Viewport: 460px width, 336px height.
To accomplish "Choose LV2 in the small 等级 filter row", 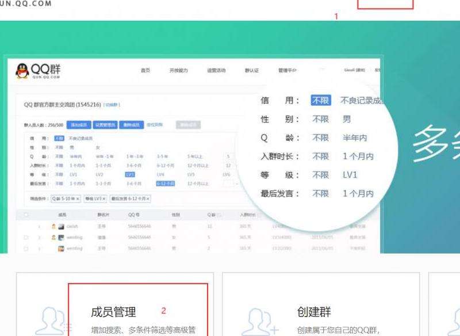I will tap(99, 174).
